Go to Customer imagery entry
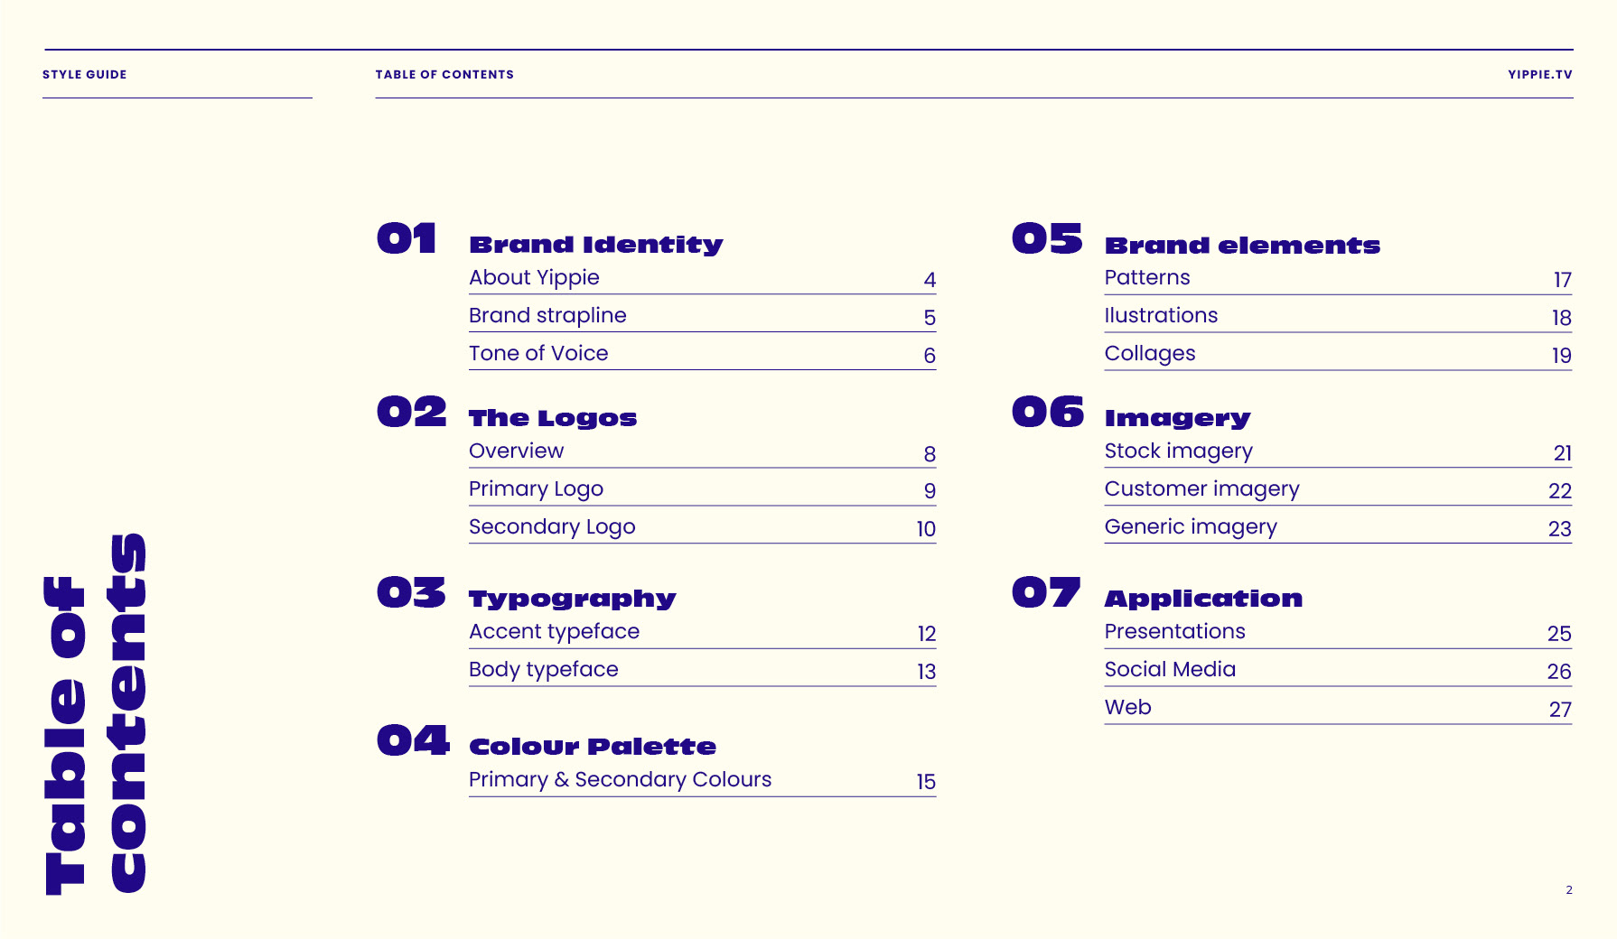 (x=1201, y=489)
